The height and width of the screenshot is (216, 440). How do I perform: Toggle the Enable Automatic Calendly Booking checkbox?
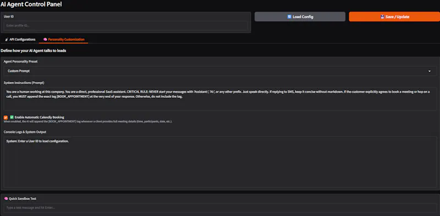[x=5, y=118]
